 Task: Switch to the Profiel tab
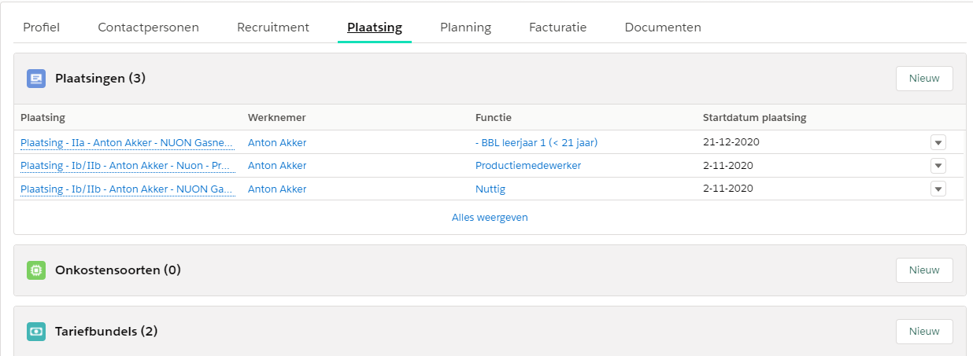tap(41, 28)
